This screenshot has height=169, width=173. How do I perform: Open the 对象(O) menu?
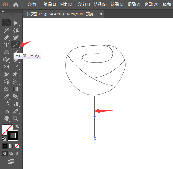tap(67, 4)
